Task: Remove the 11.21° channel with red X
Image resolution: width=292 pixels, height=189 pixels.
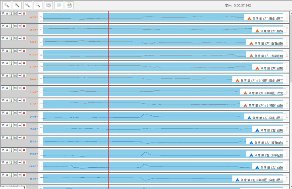Action: coord(24,88)
